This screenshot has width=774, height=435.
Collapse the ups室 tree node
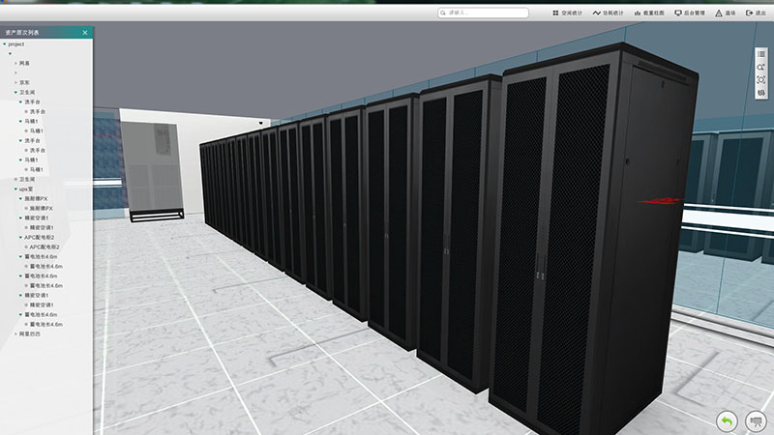pos(15,189)
